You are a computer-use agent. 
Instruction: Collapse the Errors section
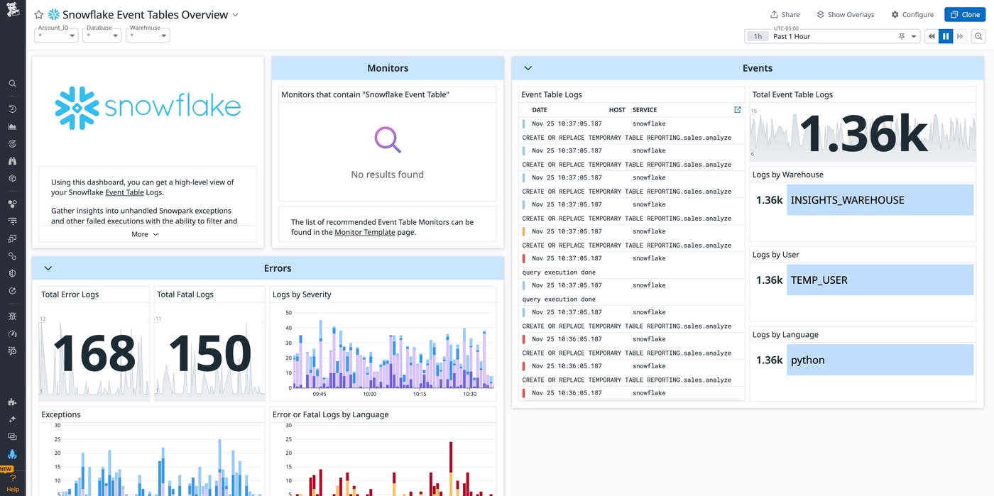tap(48, 268)
